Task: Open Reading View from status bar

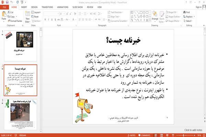Action: point(167,135)
